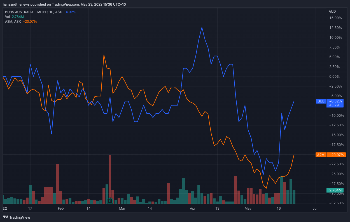This screenshot has width=350, height=222.
Task: Click the orange line's highest peak in February
Action: (104, 55)
